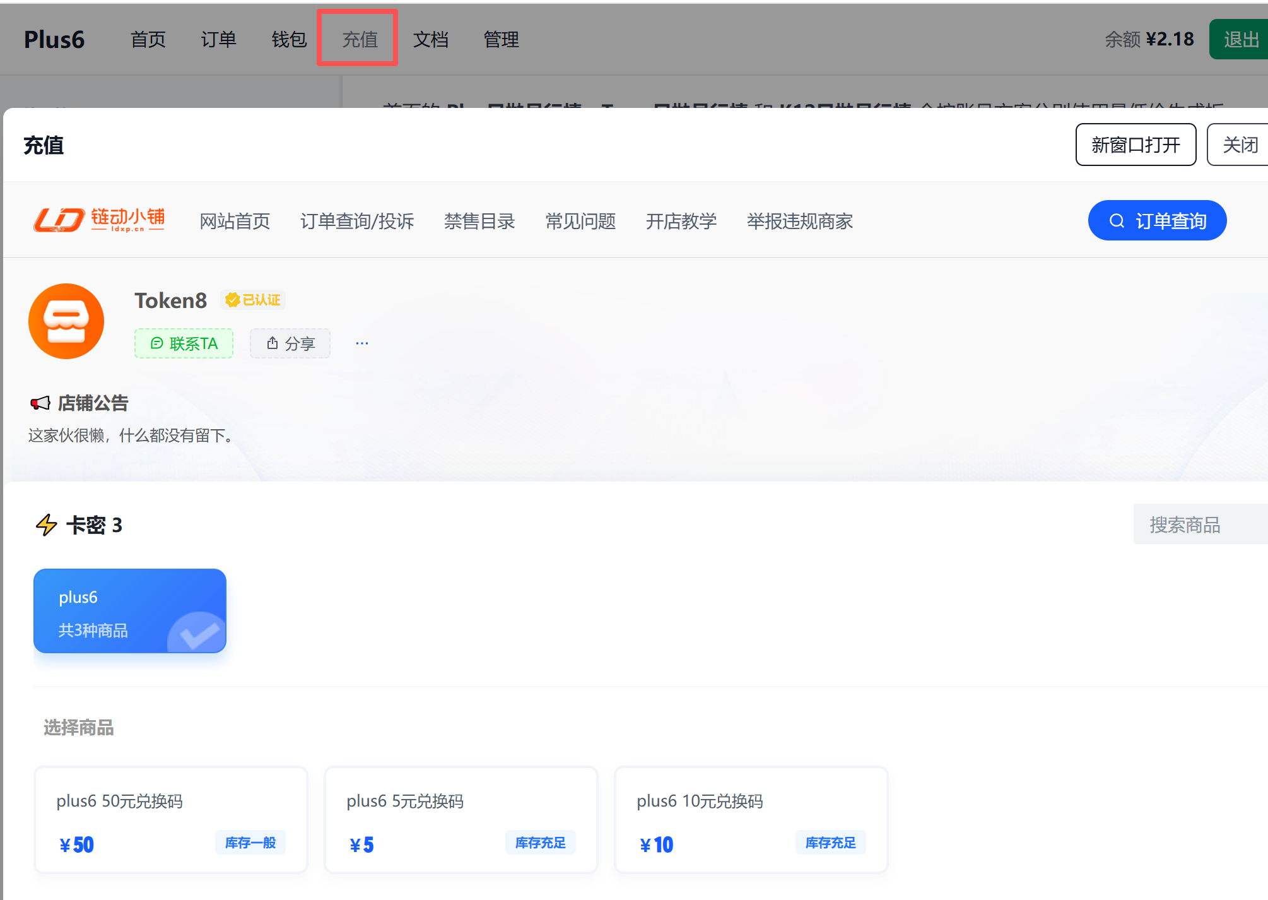Viewport: 1268px width, 900px height.
Task: Click the lightning bolt 卡密 icon
Action: [46, 525]
